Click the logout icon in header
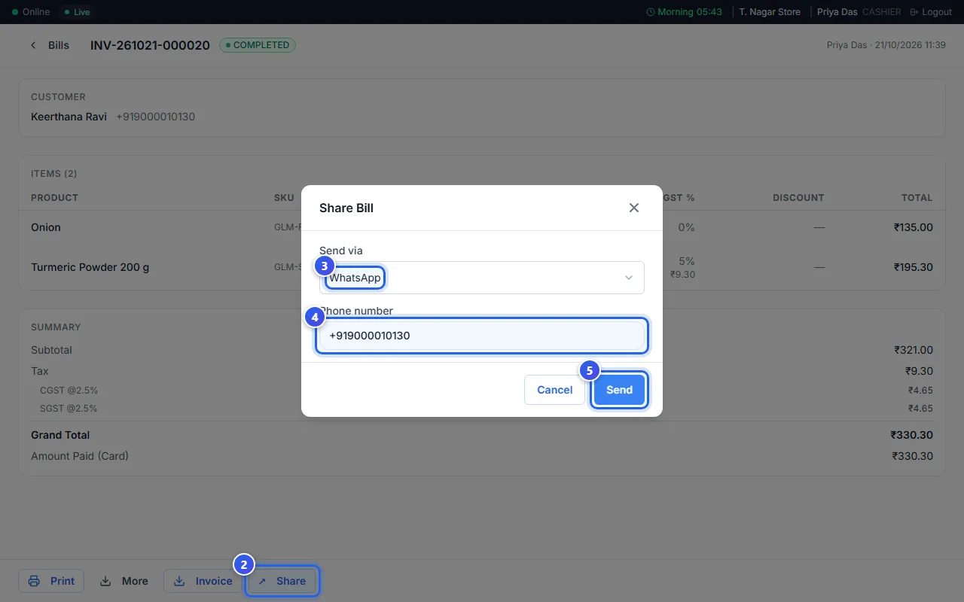Image resolution: width=964 pixels, height=602 pixels. click(914, 12)
